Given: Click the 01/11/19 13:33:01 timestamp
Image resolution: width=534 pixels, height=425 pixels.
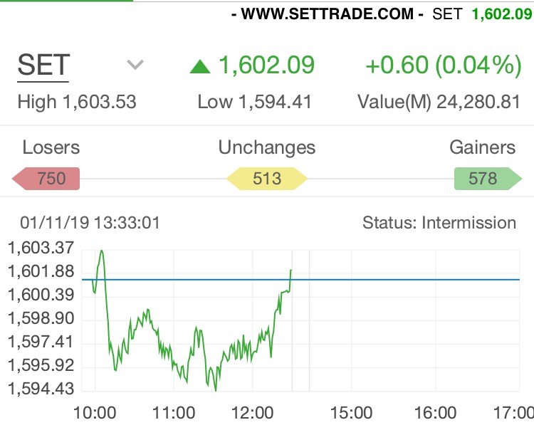Looking at the screenshot, I should click(90, 223).
